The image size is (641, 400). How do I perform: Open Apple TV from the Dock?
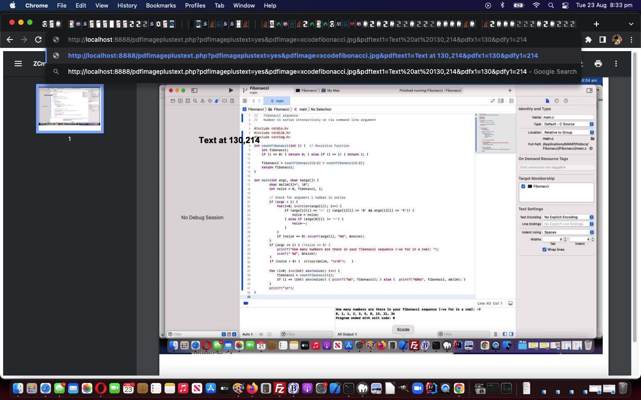click(224, 388)
